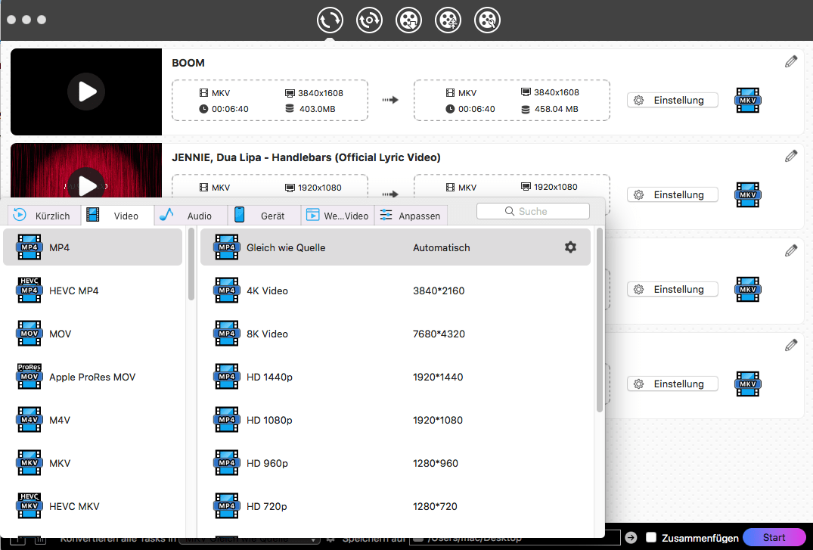Enable the Zusammenfügen checkbox
Image resolution: width=813 pixels, height=550 pixels.
point(650,537)
